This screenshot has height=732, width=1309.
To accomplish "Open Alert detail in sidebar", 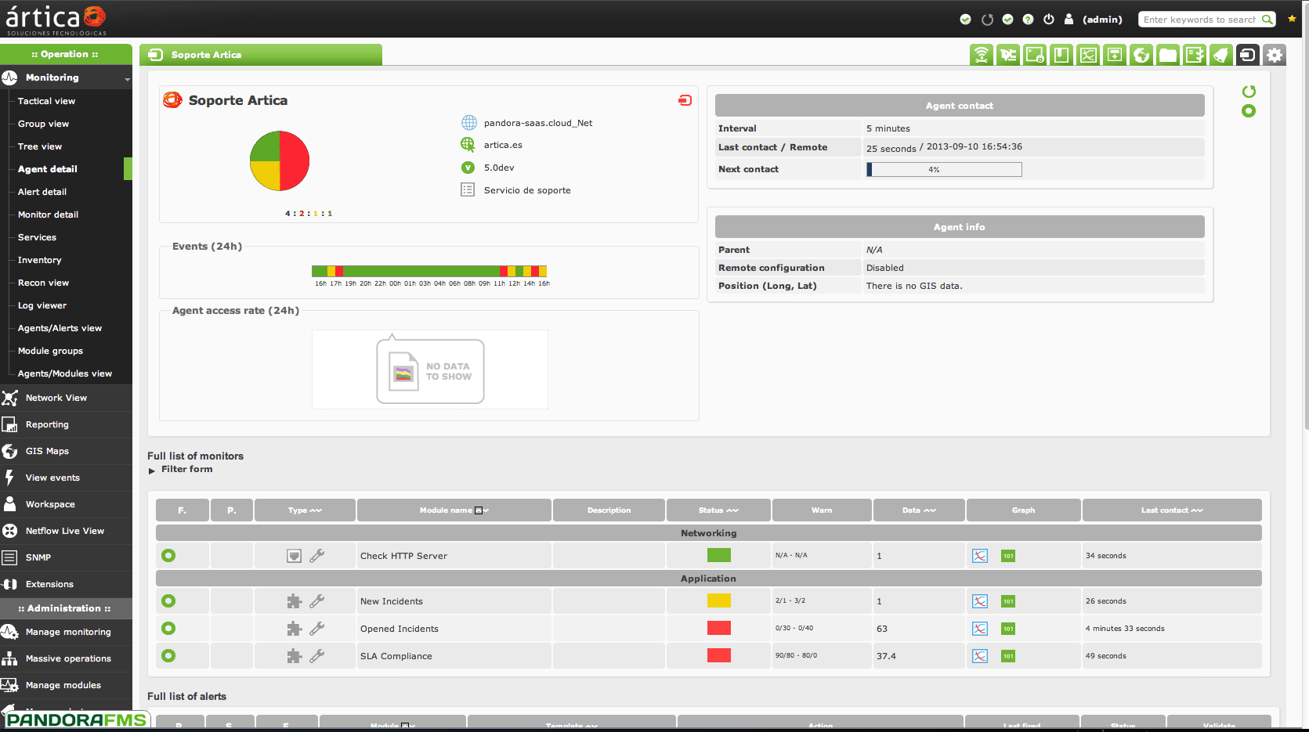I will [x=42, y=192].
